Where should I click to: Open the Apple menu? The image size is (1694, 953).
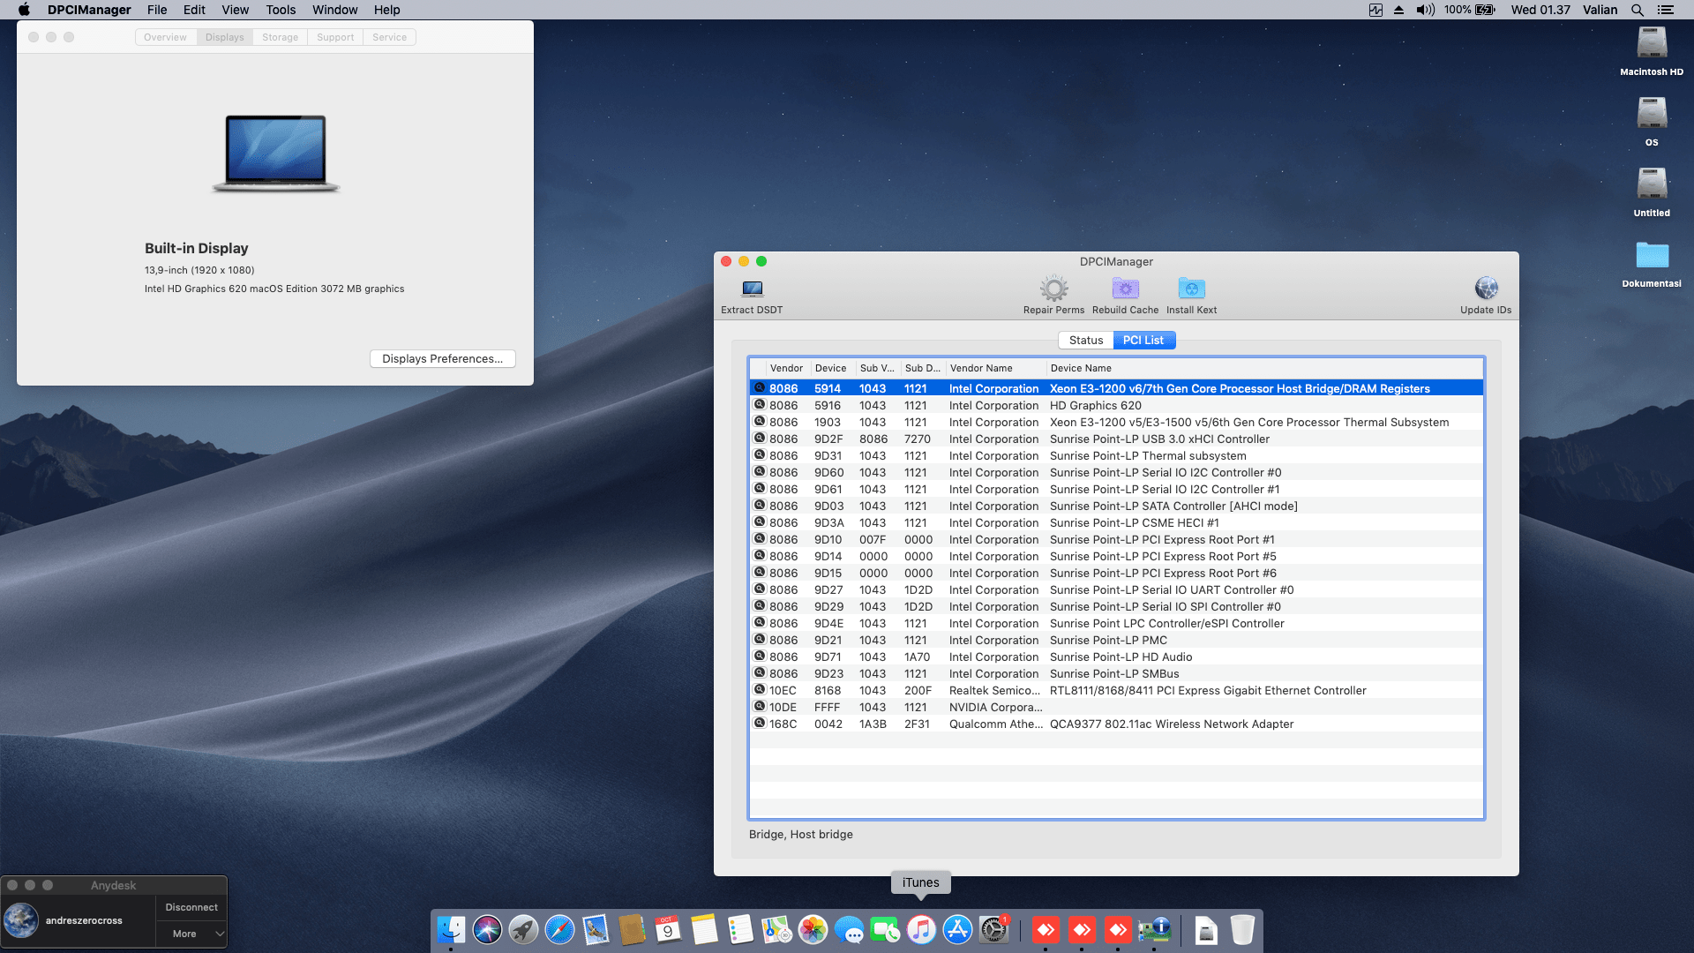point(24,10)
